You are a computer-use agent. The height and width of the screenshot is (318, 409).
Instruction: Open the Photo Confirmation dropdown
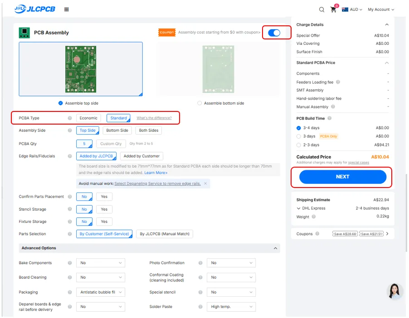click(x=231, y=263)
